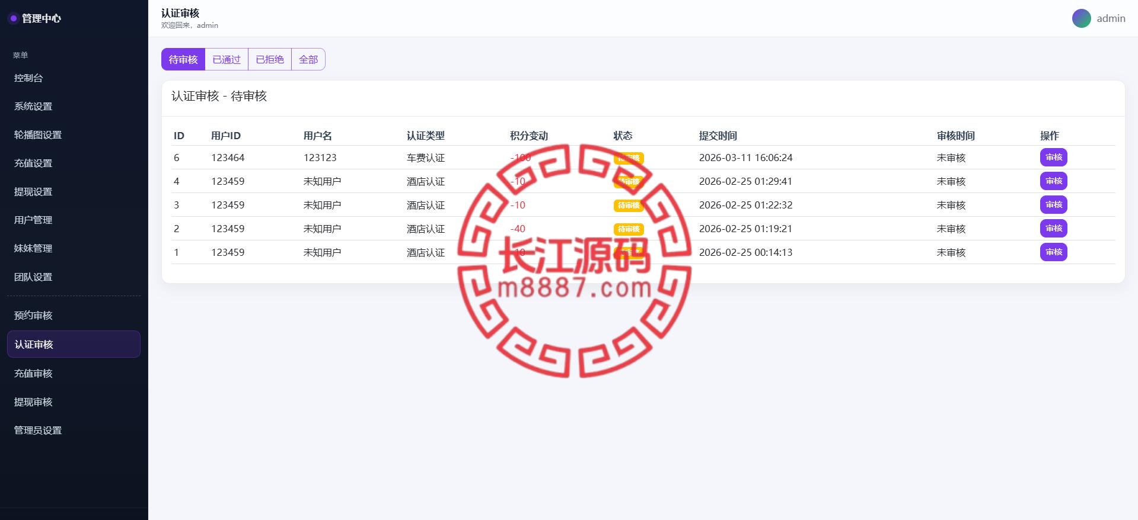Viewport: 1138px width, 520px height.
Task: Switch to the 已通过 tab
Action: click(x=227, y=59)
